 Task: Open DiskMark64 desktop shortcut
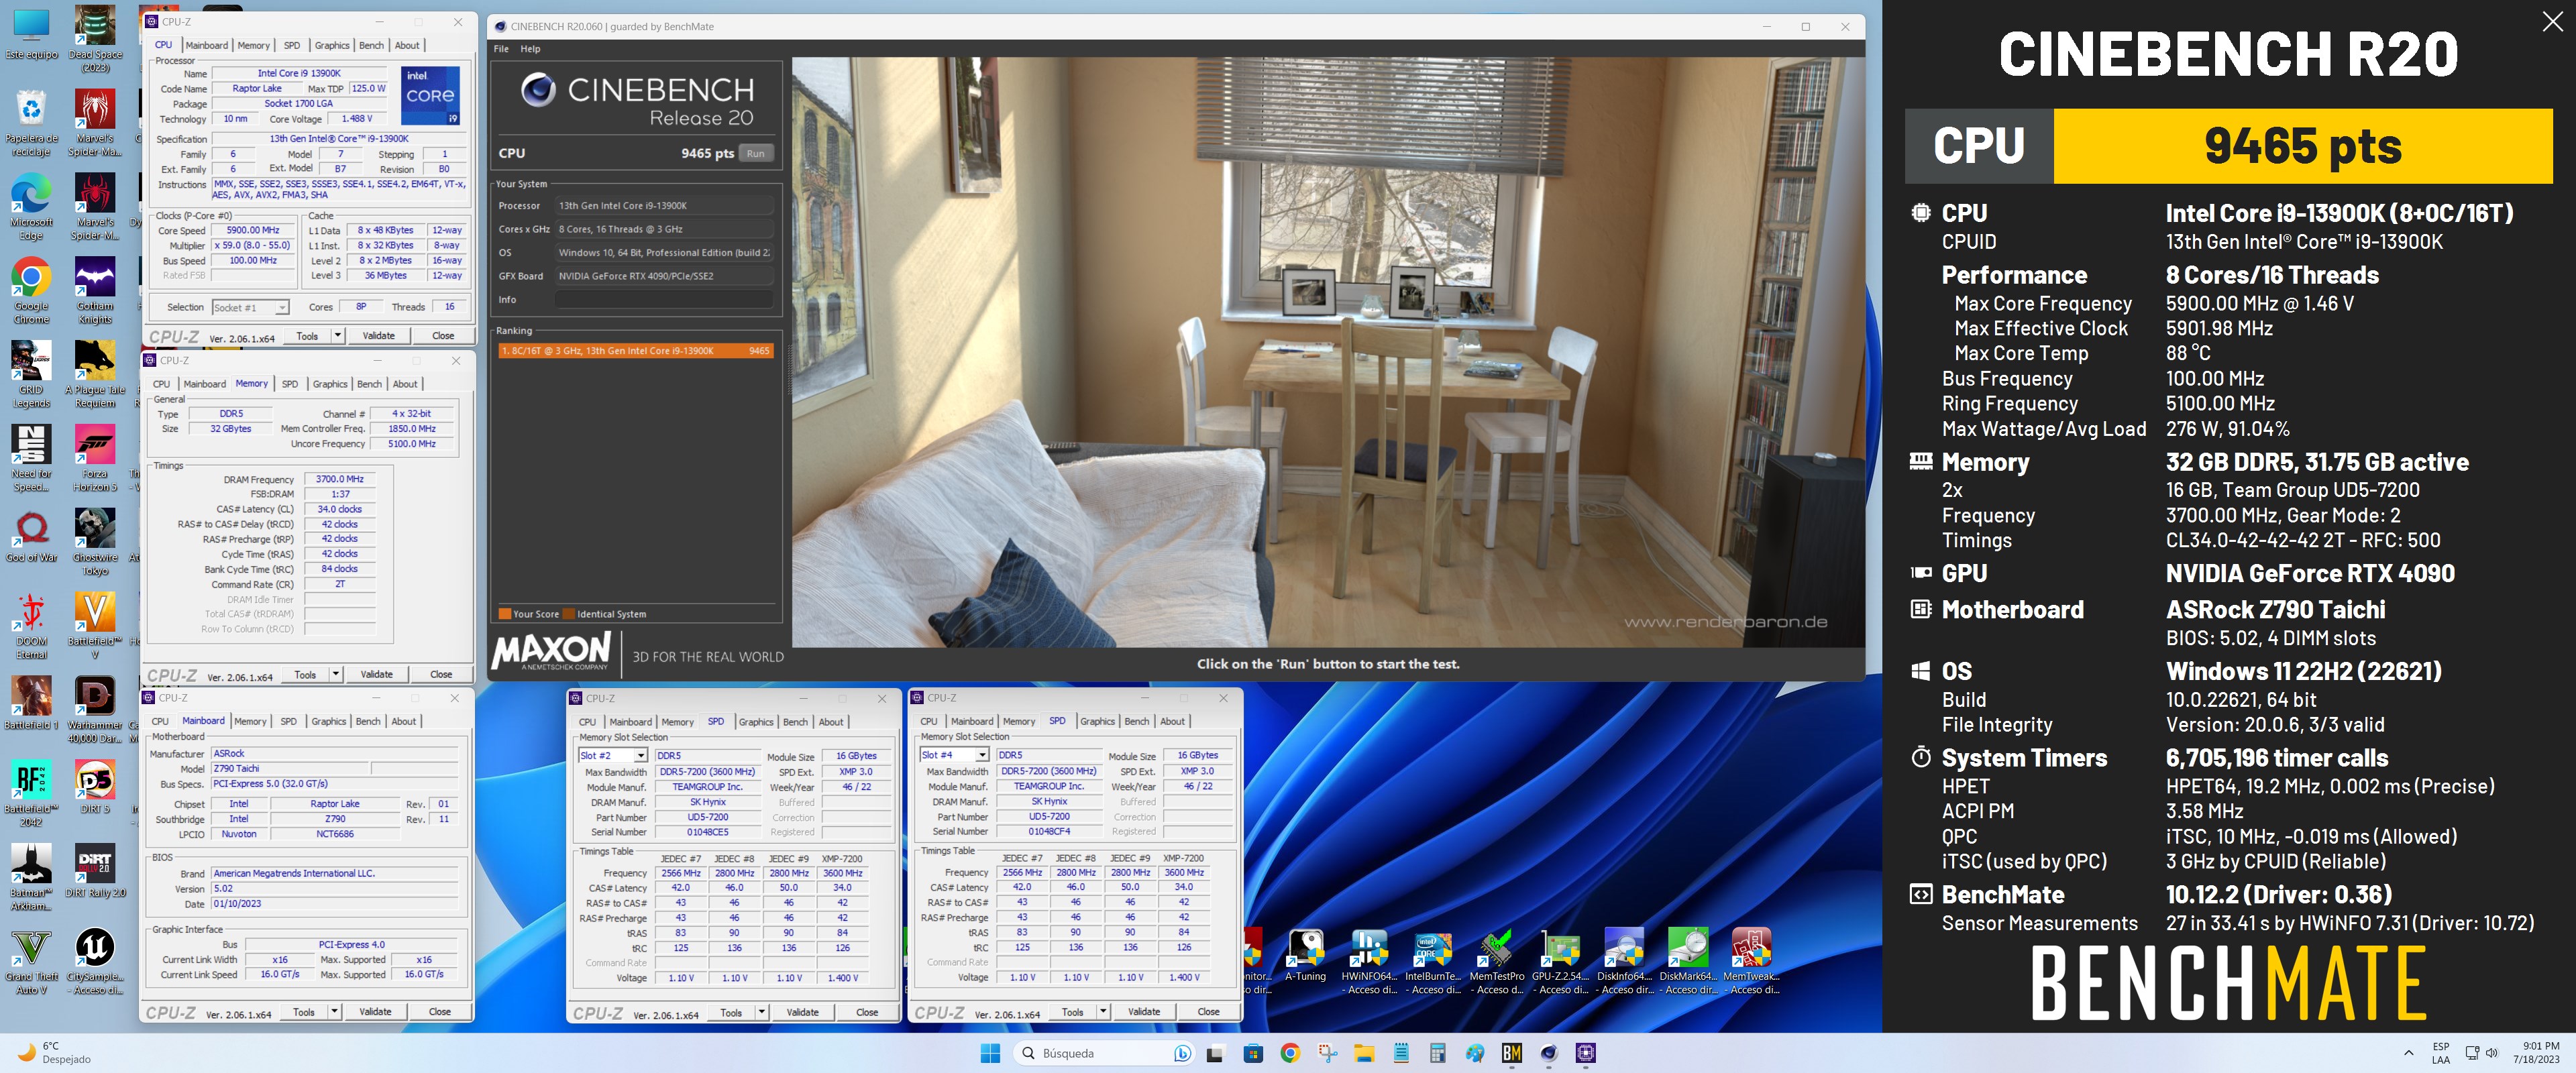tap(1688, 963)
